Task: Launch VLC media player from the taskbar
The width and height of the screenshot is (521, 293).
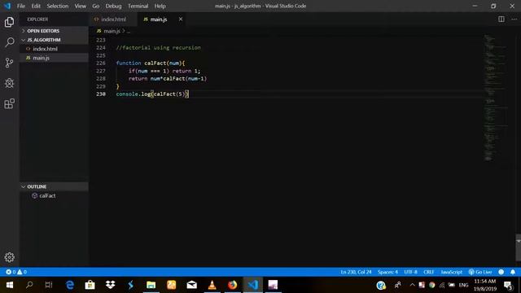Action: (212, 285)
